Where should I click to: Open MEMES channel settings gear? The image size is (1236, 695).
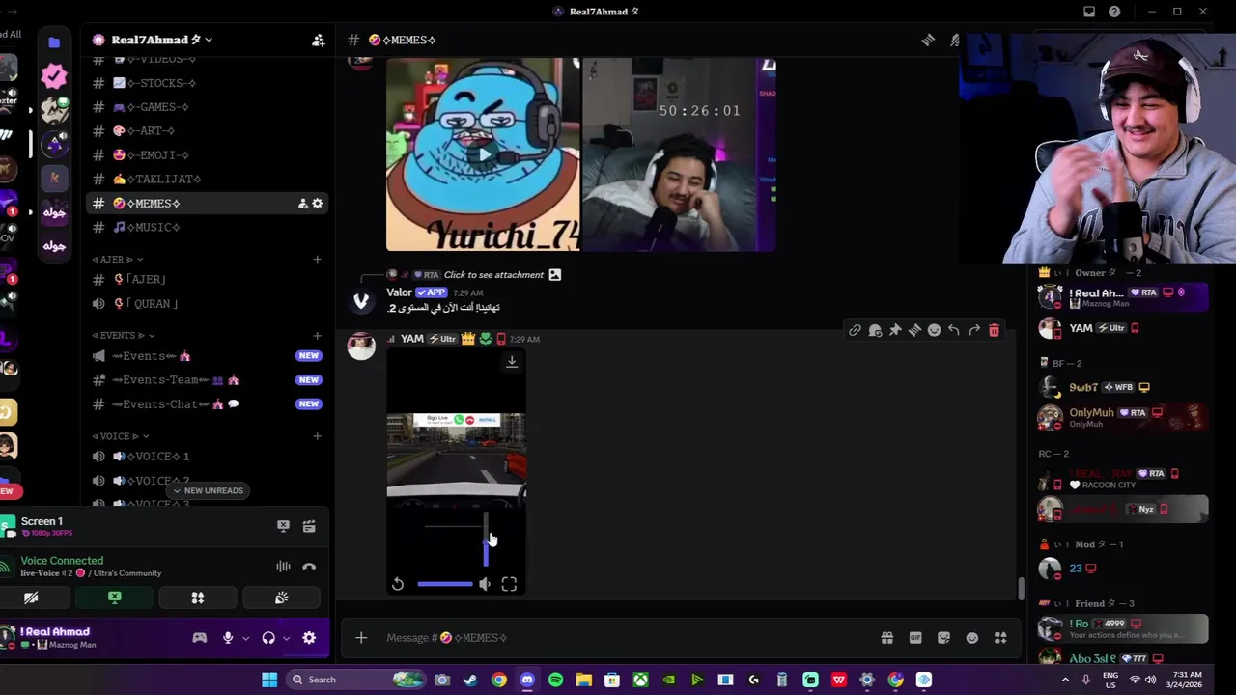[317, 203]
